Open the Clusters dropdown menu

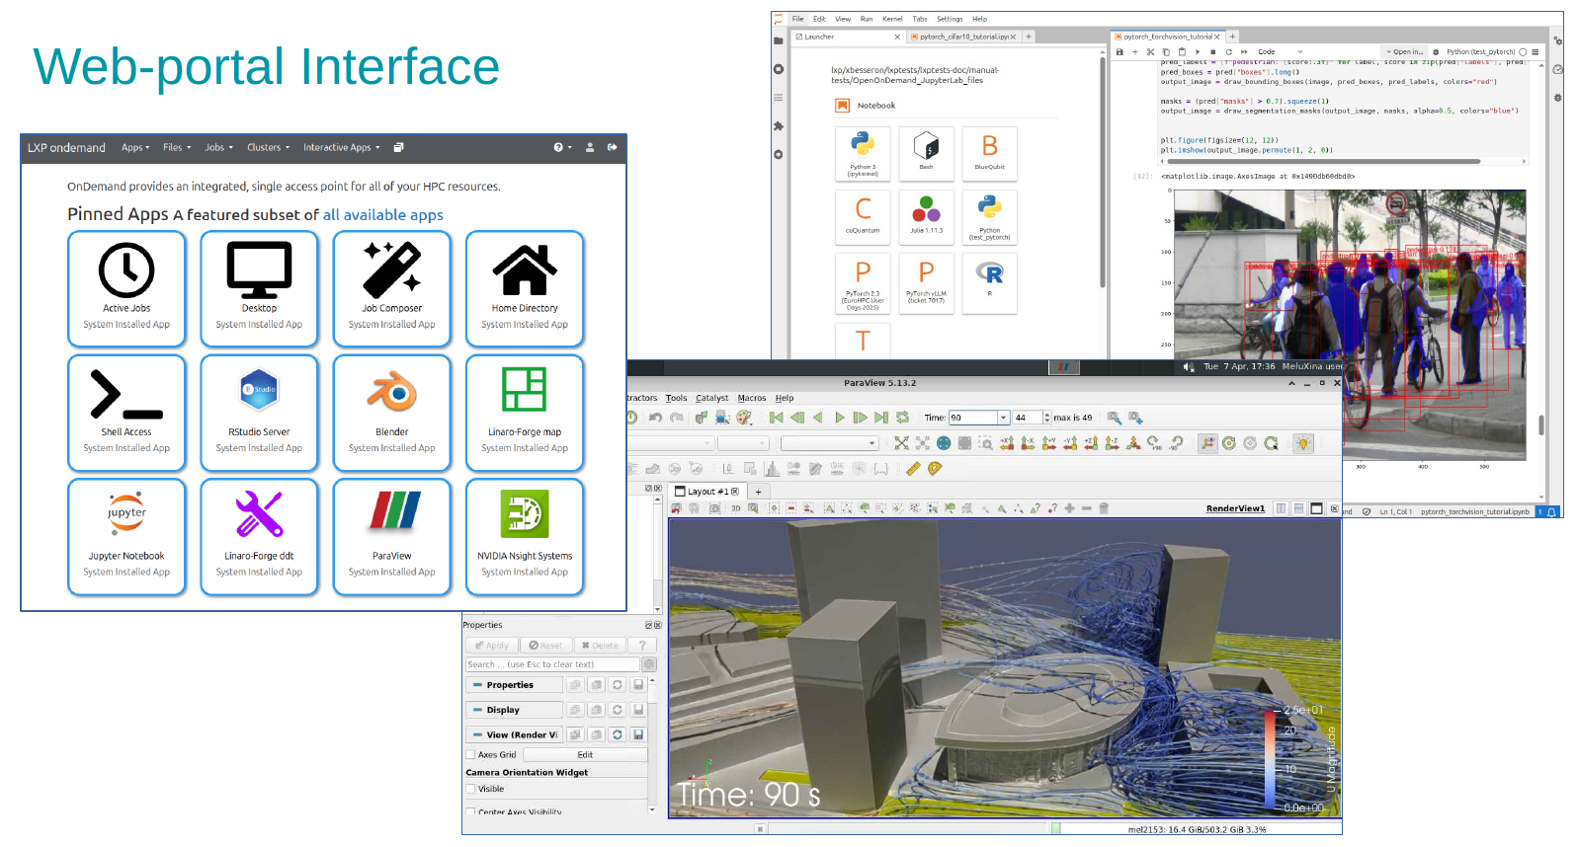coord(268,148)
